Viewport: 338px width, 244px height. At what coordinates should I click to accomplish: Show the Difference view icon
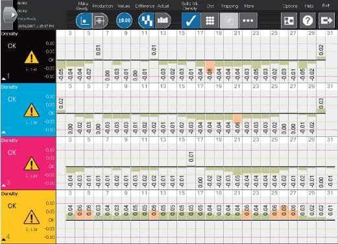tap(146, 21)
